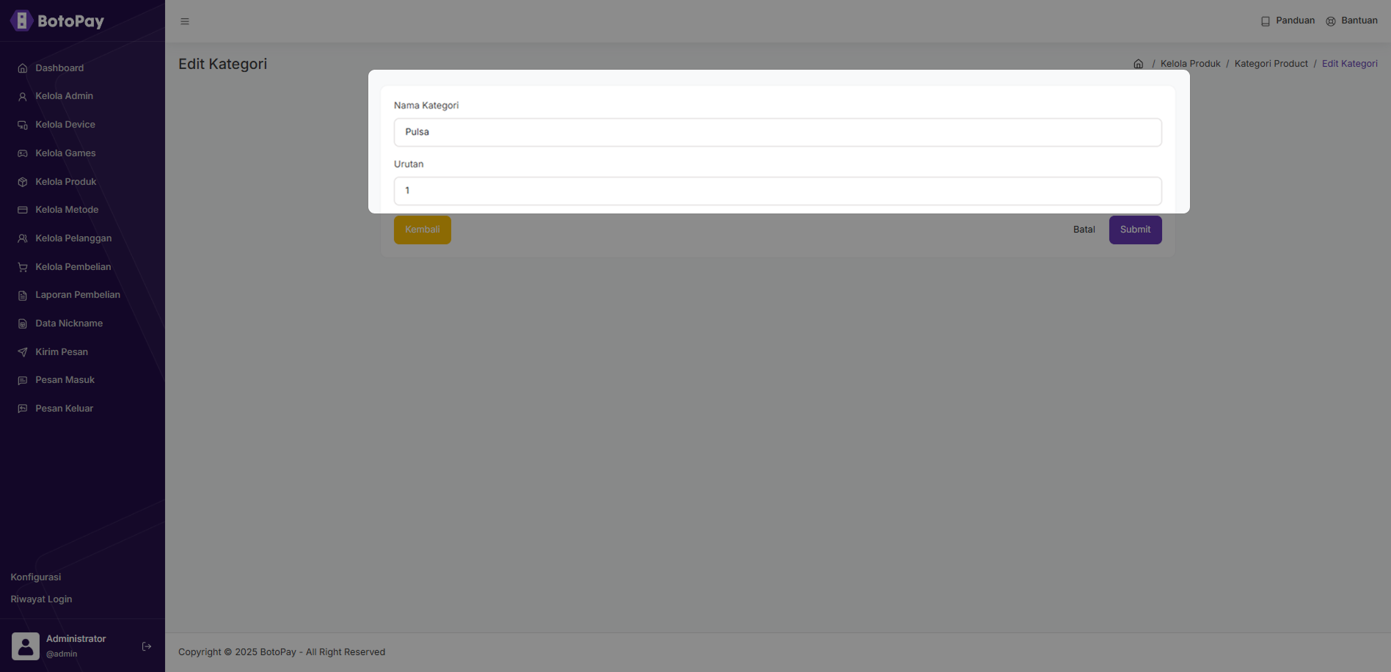Click the Laporan Pembelian document icon
The image size is (1391, 672).
pos(23,295)
